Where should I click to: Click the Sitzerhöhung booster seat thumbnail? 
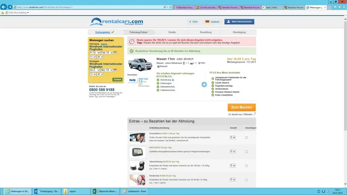click(x=137, y=166)
